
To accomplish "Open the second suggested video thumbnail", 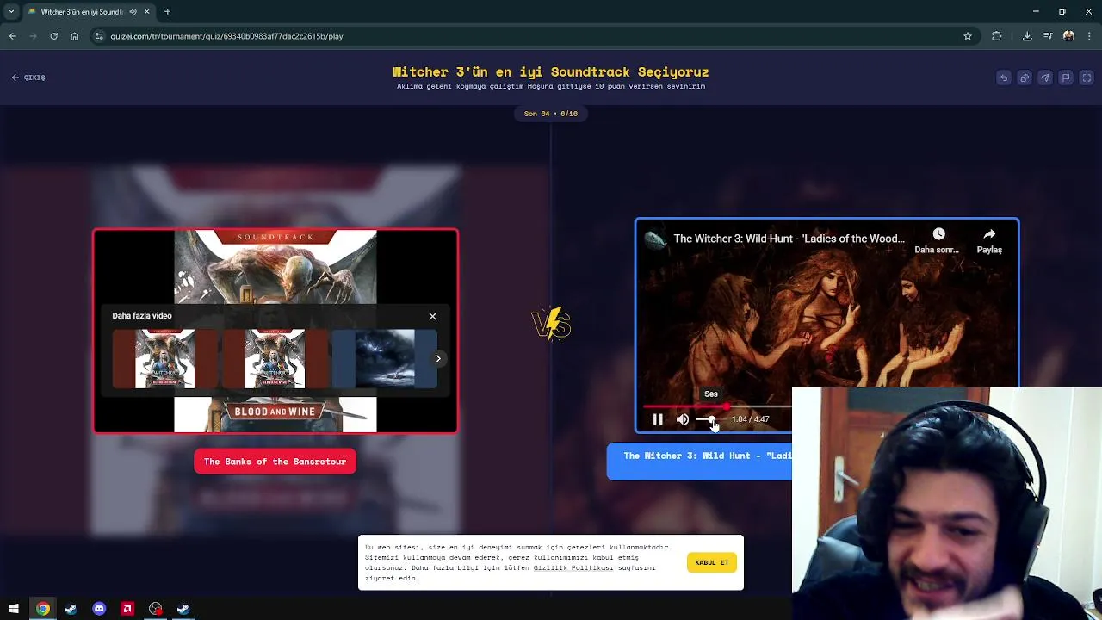I will click(x=274, y=358).
